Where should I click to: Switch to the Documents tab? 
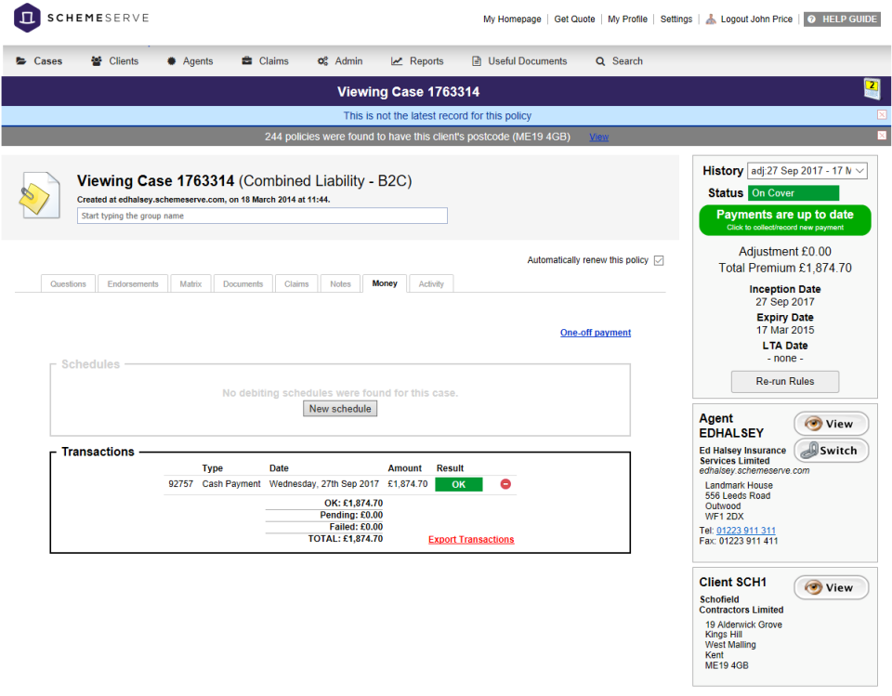[243, 283]
